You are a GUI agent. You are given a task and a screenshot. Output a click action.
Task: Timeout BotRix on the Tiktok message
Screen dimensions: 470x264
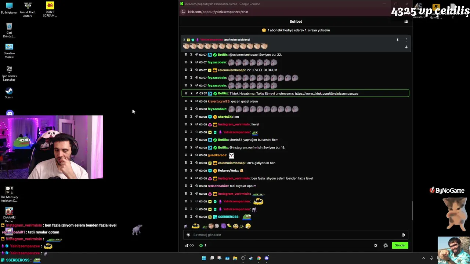pos(191,93)
